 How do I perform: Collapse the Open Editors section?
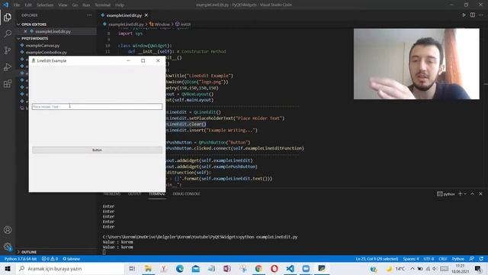(x=32, y=24)
